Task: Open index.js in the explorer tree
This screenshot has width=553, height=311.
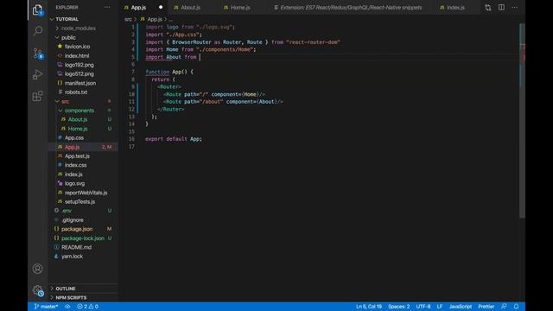Action: coord(73,175)
